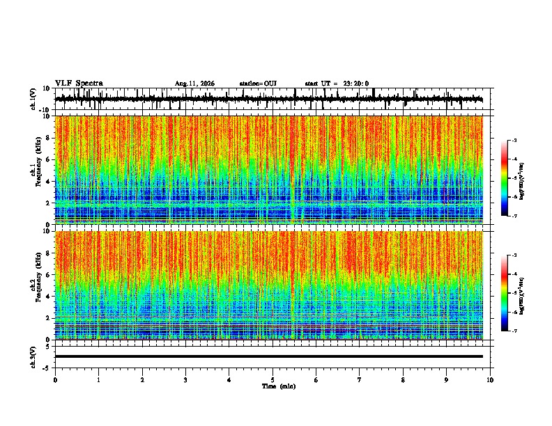This screenshot has height=426, width=552.
Task: Click the ch.2 spectrogram's color scale bar
Action: (x=504, y=293)
